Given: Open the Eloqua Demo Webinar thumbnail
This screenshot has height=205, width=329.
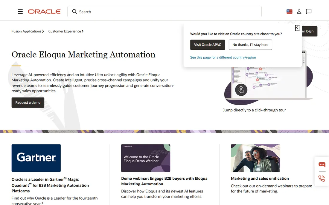Looking at the screenshot, I should pyautogui.click(x=146, y=158).
